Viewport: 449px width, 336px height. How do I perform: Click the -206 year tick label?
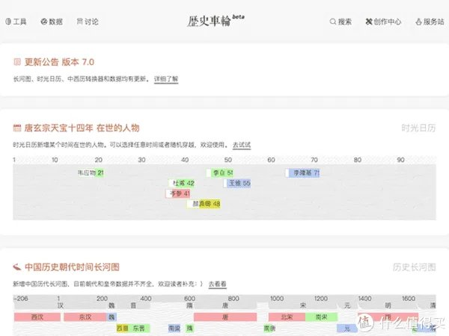21,299
